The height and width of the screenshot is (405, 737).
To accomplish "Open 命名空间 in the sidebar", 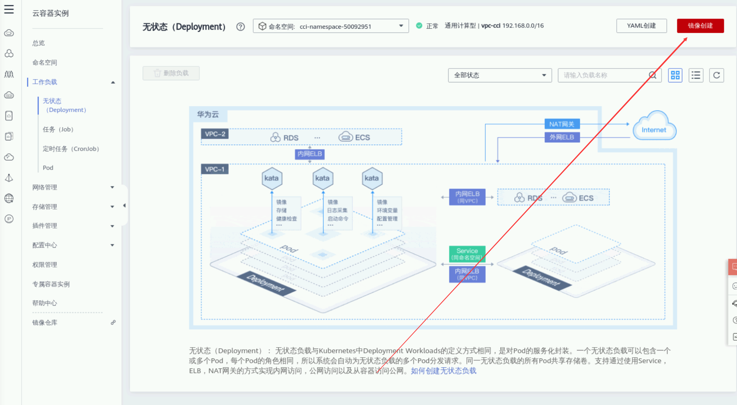I will click(45, 63).
